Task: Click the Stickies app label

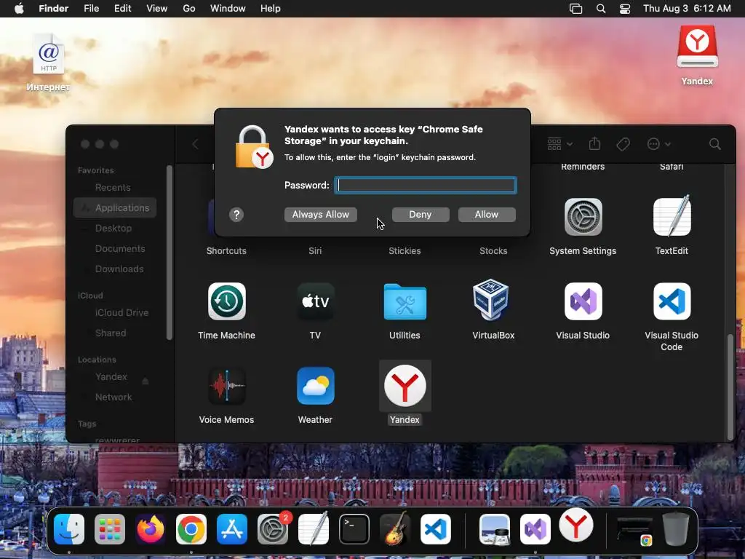Action: (405, 251)
